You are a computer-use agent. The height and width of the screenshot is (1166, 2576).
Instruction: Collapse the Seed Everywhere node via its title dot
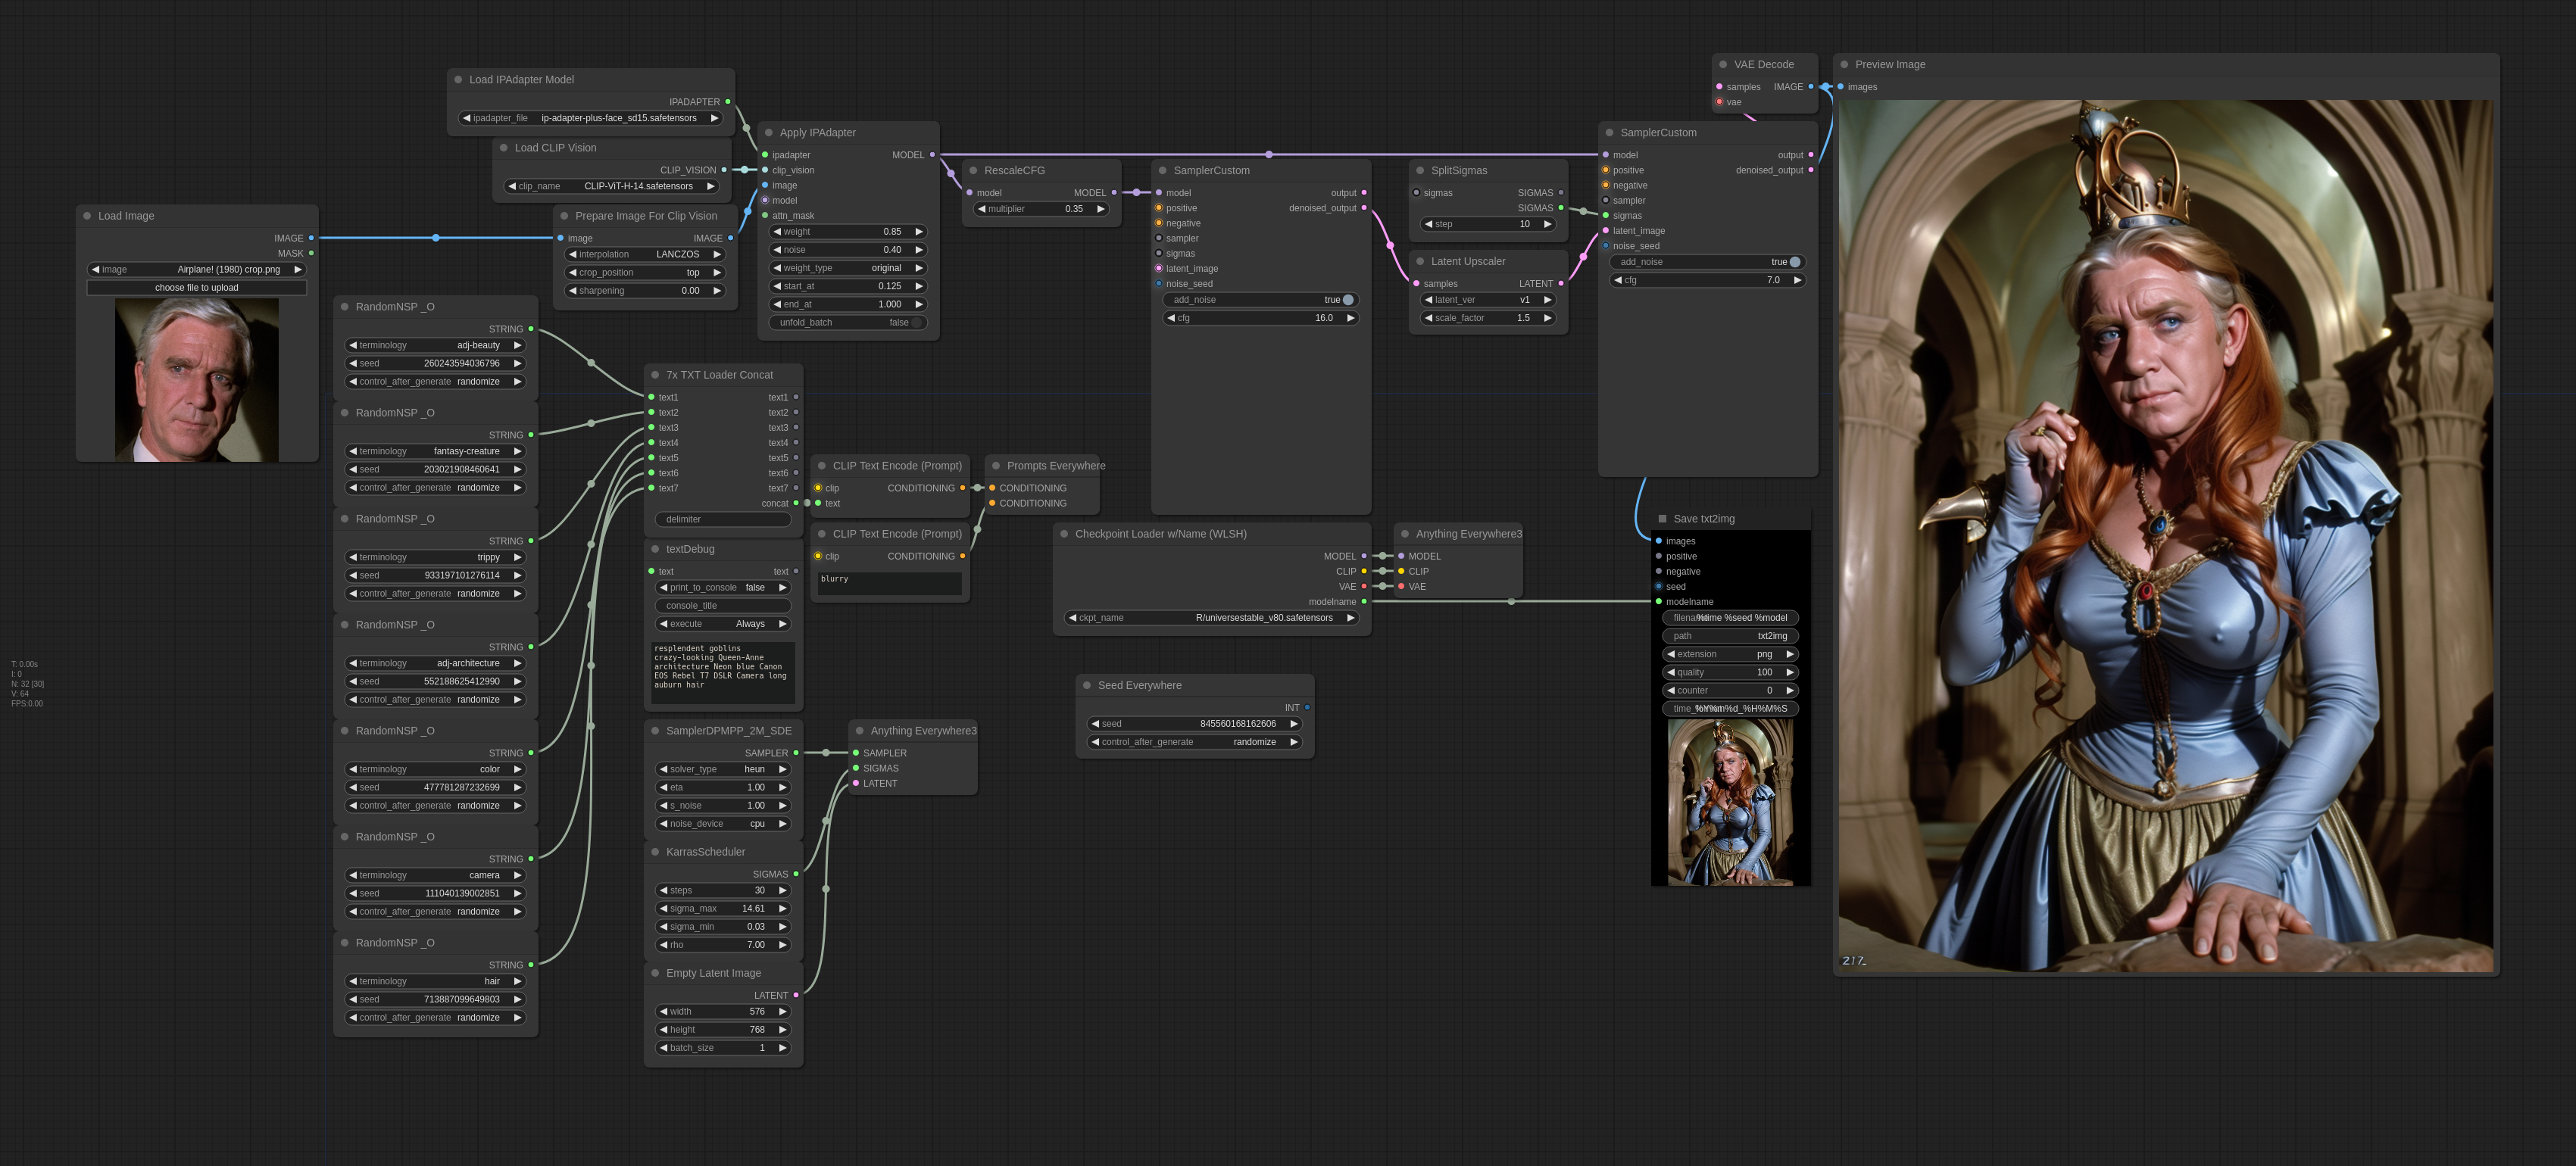pyautogui.click(x=1087, y=686)
